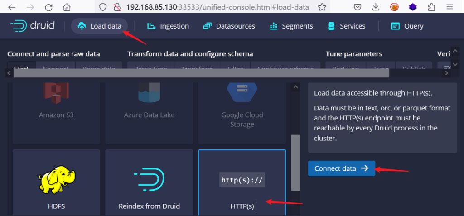Click page scrollbar up arrow at right edge

[455, 51]
